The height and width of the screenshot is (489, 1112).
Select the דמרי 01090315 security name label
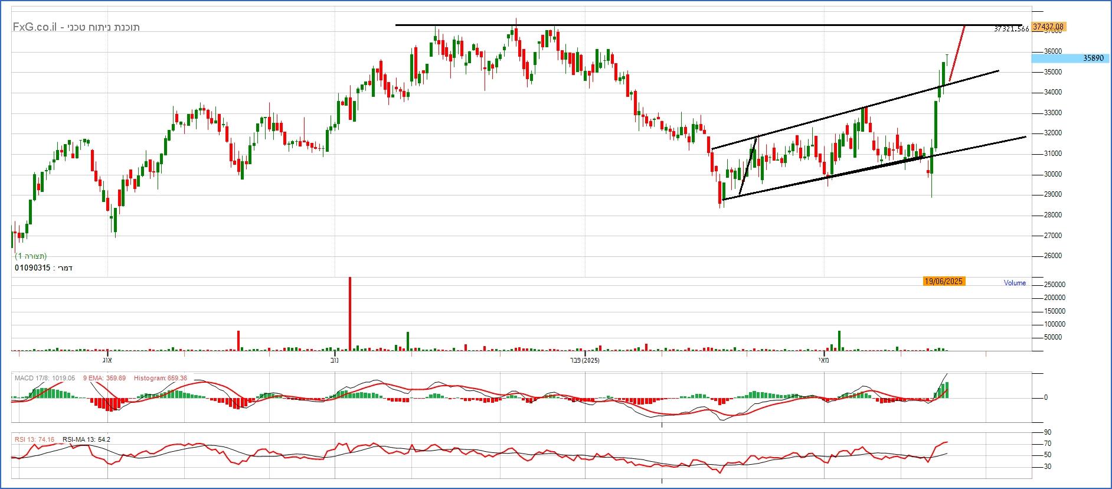[44, 268]
